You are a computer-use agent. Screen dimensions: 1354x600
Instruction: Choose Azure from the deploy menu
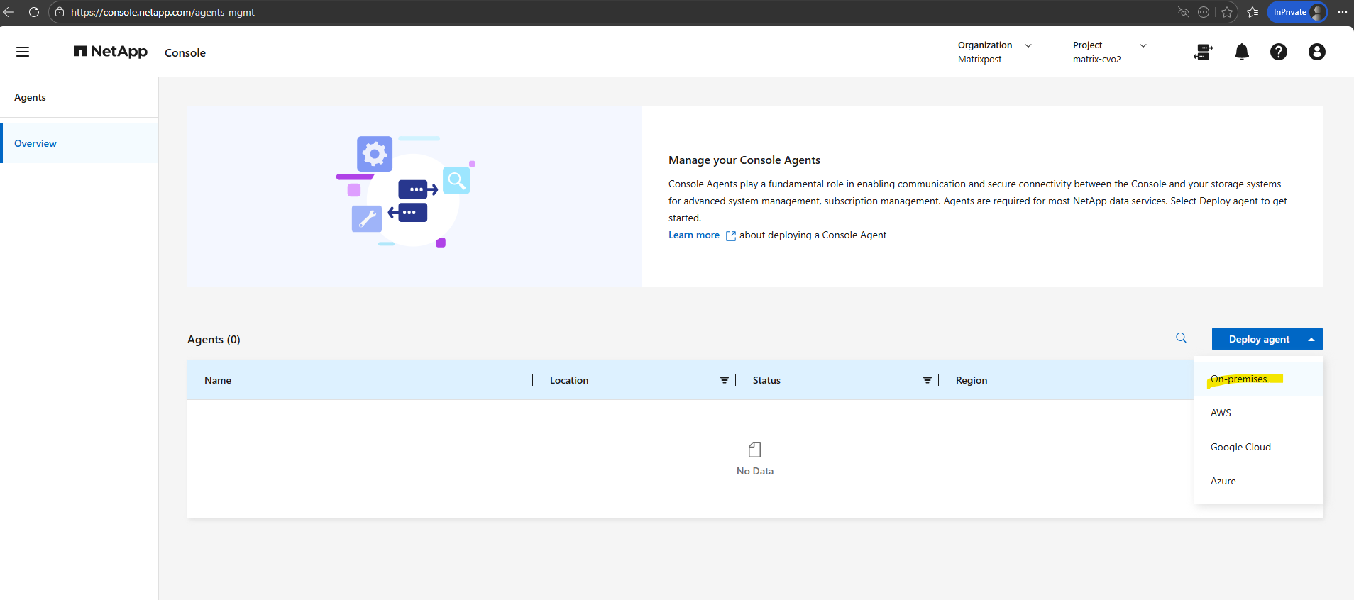(x=1223, y=482)
